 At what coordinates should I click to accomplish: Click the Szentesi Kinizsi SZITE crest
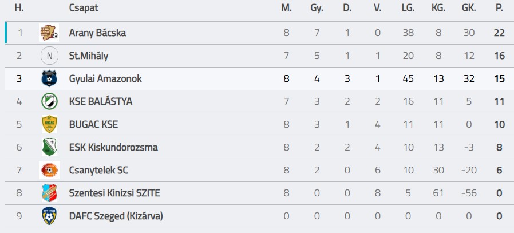(49, 193)
